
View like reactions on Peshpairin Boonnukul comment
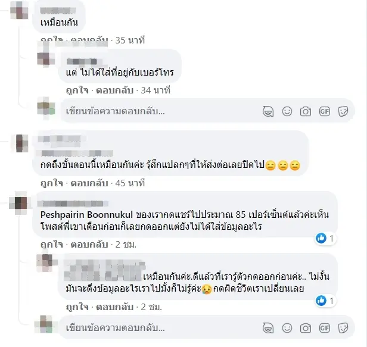(325, 239)
